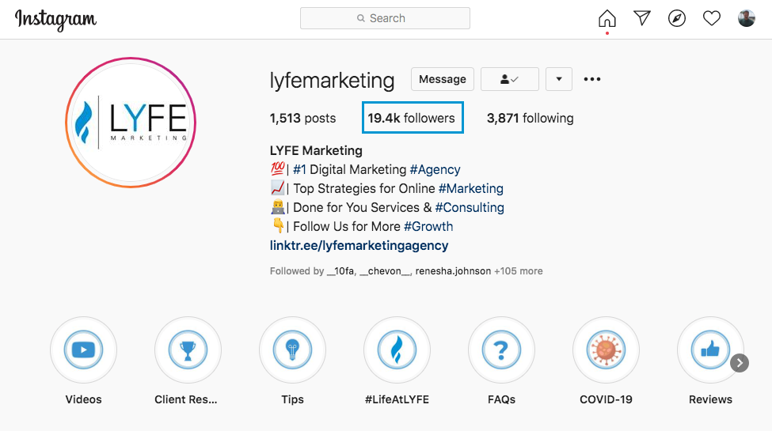Open the COVID-19 virus highlight
The width and height of the screenshot is (772, 431).
[606, 350]
